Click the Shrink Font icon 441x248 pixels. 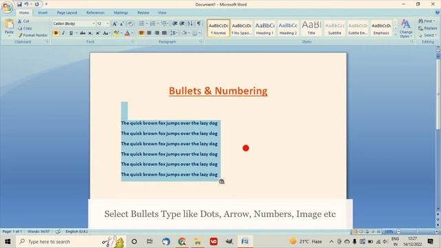tap(122, 24)
